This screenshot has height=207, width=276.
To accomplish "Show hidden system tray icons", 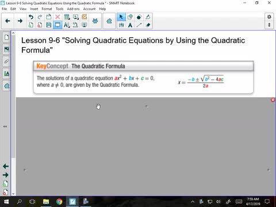I will pos(193,201).
